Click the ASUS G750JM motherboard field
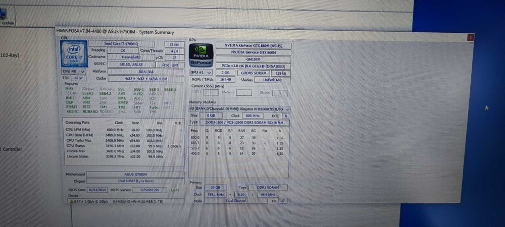 tap(135, 174)
